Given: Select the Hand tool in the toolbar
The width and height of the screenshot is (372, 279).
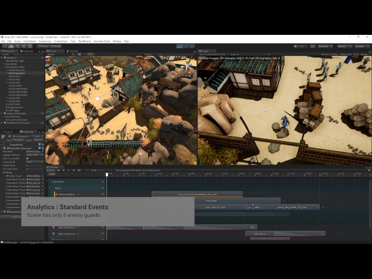Looking at the screenshot, I should (x=5, y=46).
